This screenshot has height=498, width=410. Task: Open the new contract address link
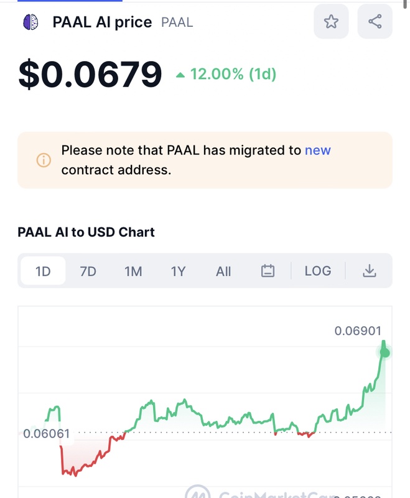click(317, 150)
